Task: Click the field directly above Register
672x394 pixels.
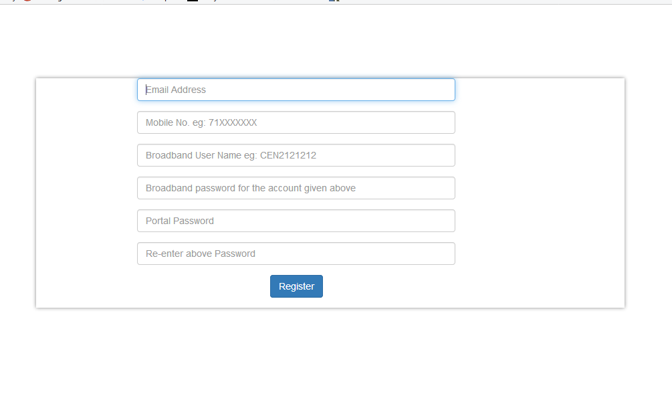Action: pyautogui.click(x=296, y=254)
